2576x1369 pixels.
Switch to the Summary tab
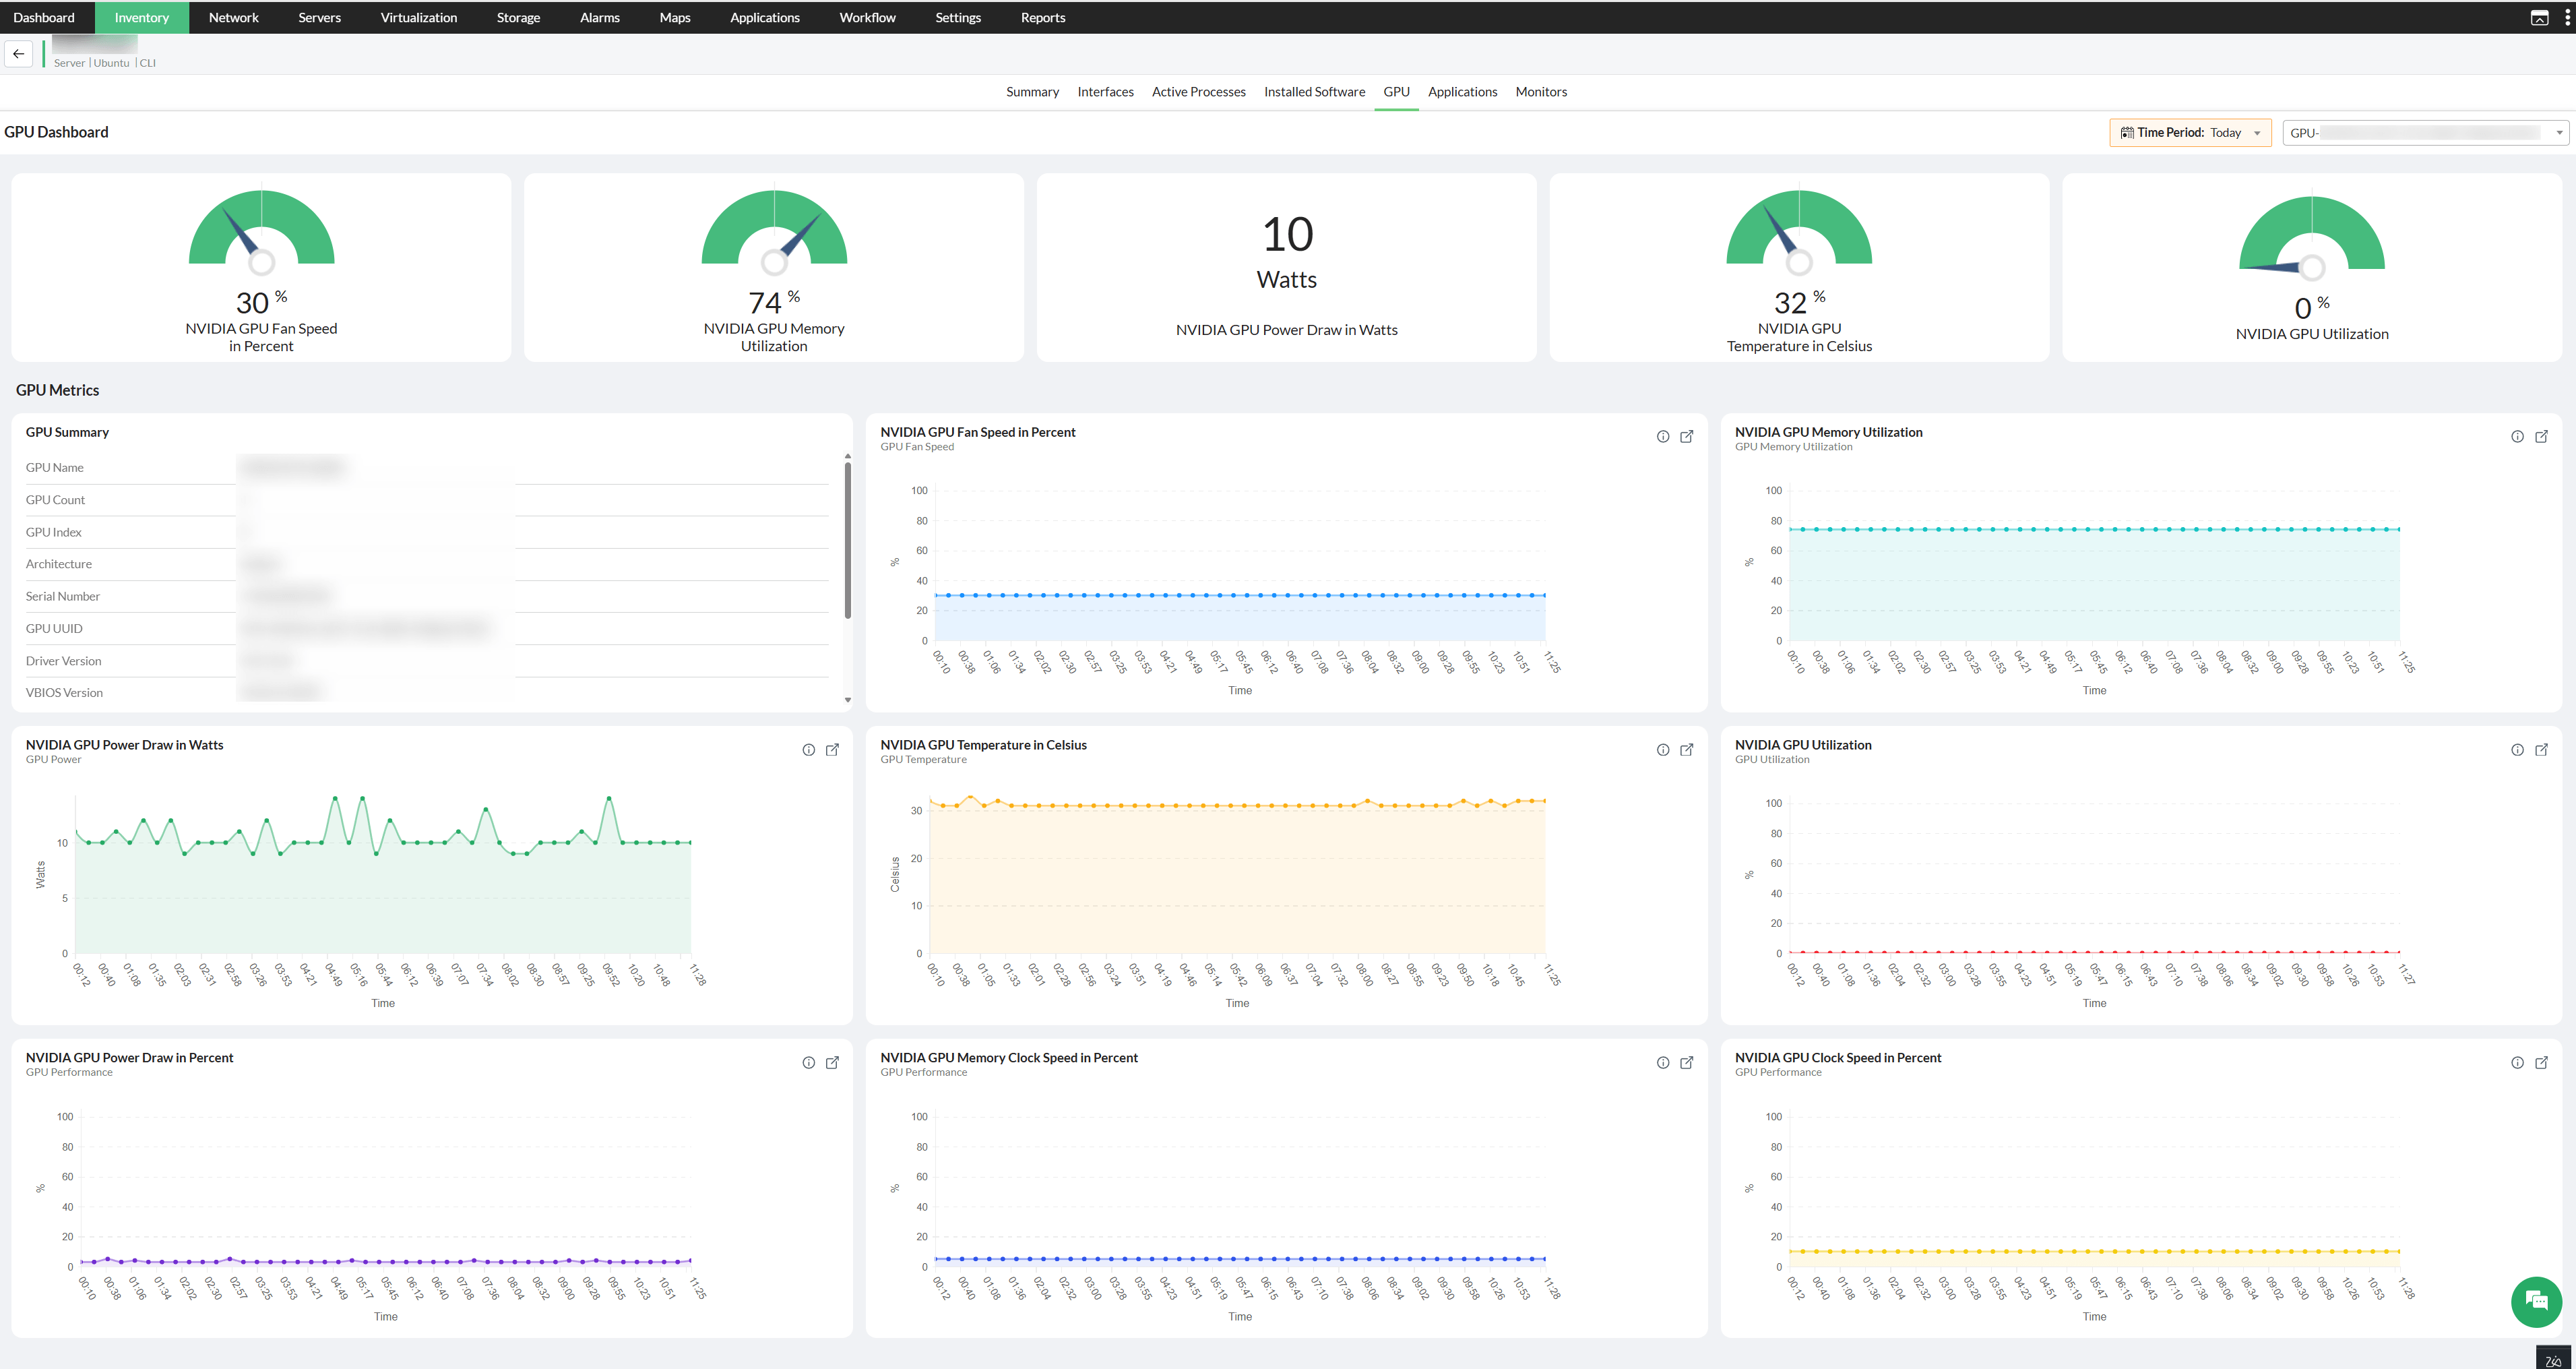1032,92
